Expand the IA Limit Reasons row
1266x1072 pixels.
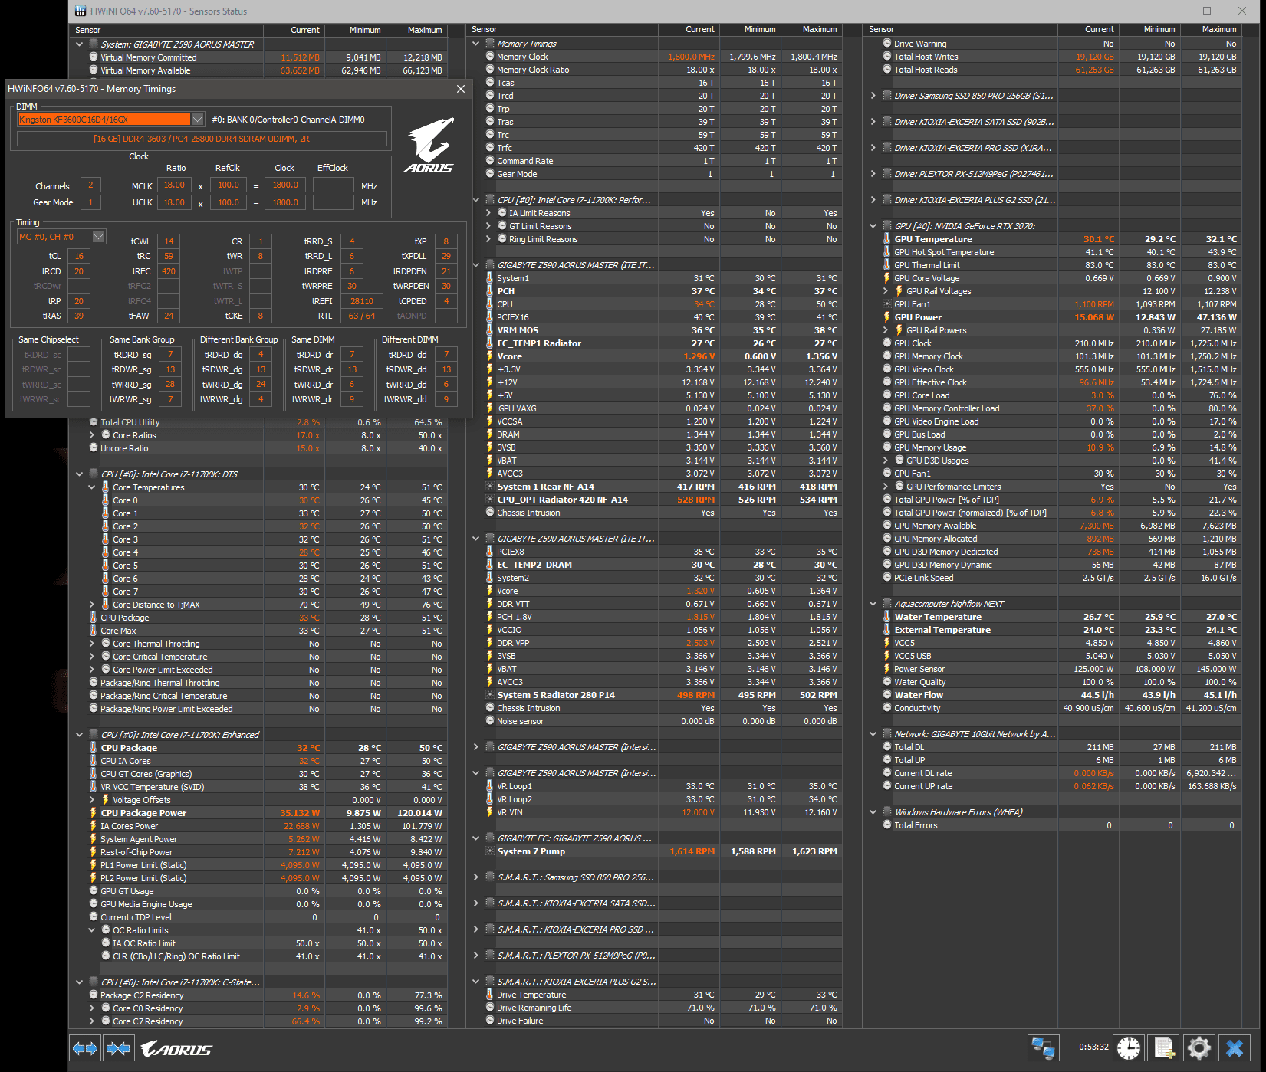point(488,213)
